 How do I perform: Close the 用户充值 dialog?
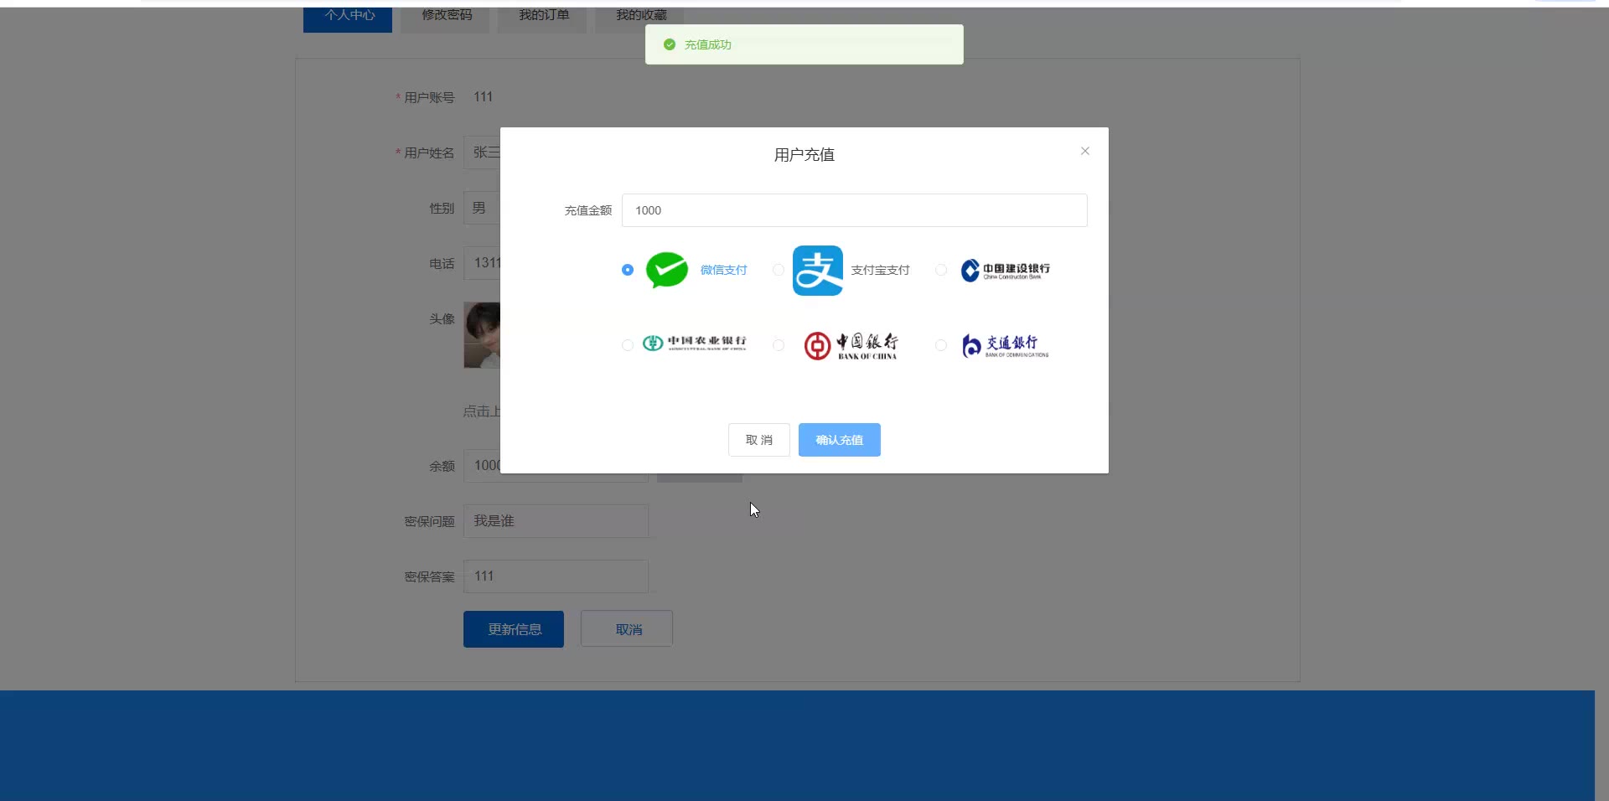coord(1085,151)
